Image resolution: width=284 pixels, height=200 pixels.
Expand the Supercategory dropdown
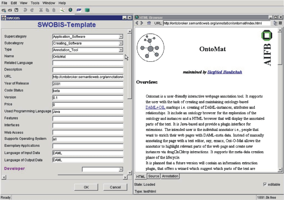(120, 37)
